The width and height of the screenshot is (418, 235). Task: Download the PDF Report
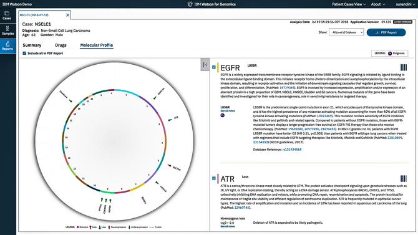[386, 32]
